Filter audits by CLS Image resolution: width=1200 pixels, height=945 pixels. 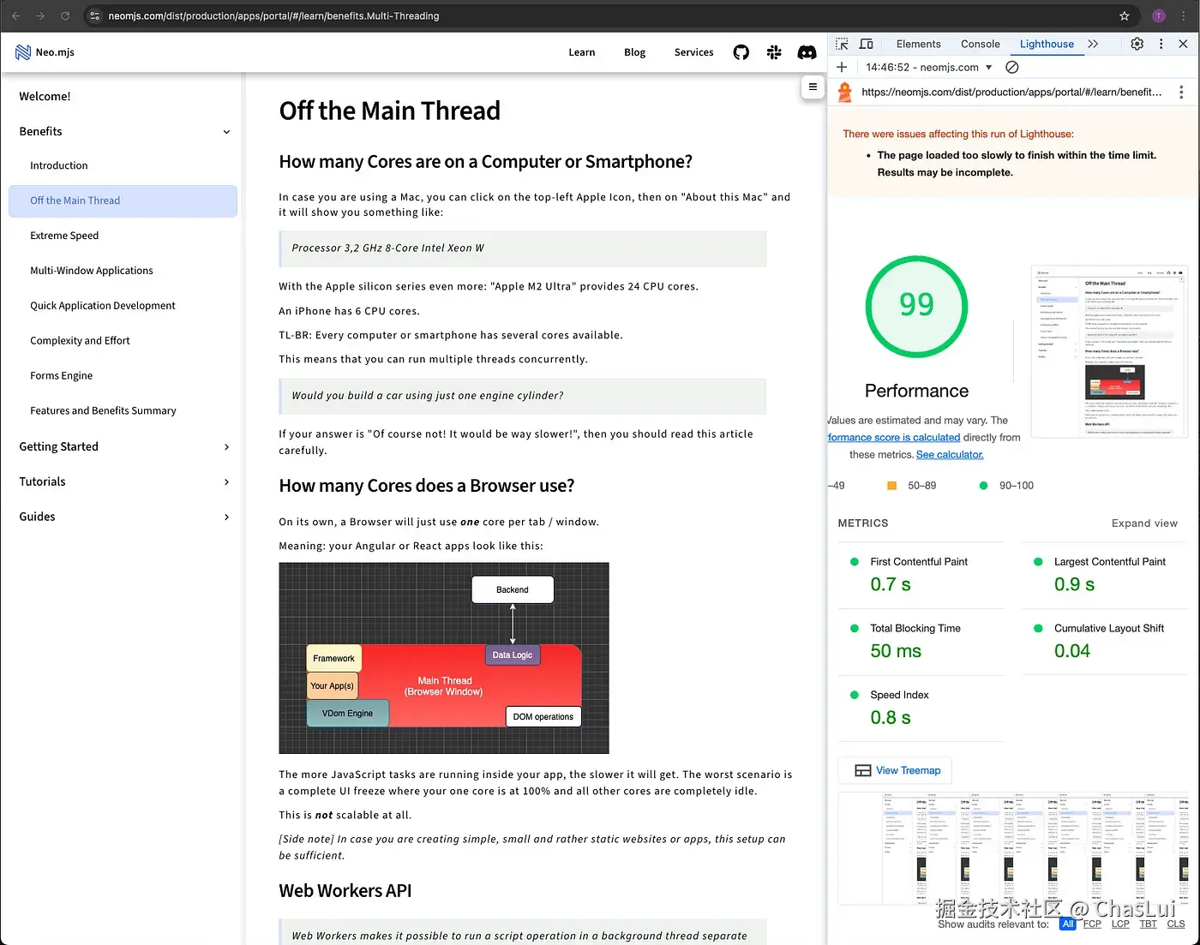click(1176, 924)
